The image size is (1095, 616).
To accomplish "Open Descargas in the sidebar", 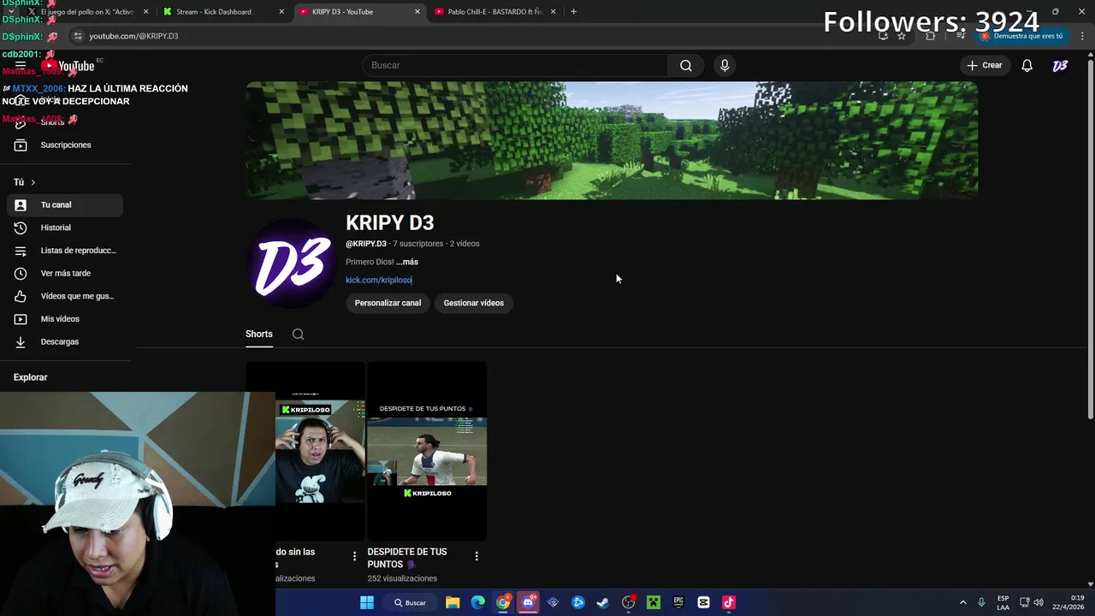I will click(x=65, y=342).
